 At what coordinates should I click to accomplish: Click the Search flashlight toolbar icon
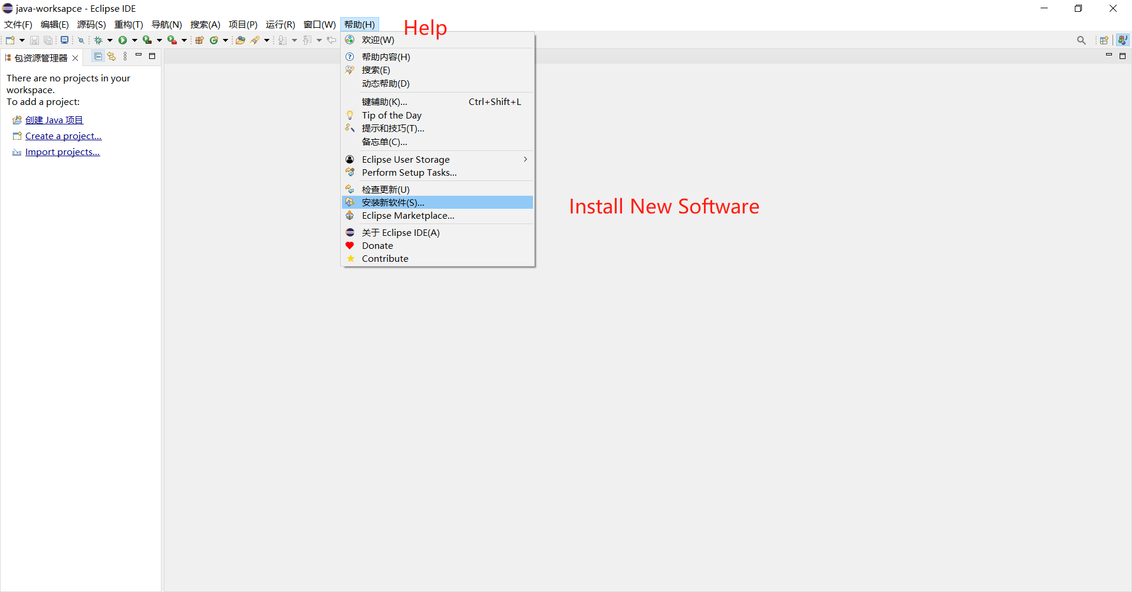click(x=255, y=40)
